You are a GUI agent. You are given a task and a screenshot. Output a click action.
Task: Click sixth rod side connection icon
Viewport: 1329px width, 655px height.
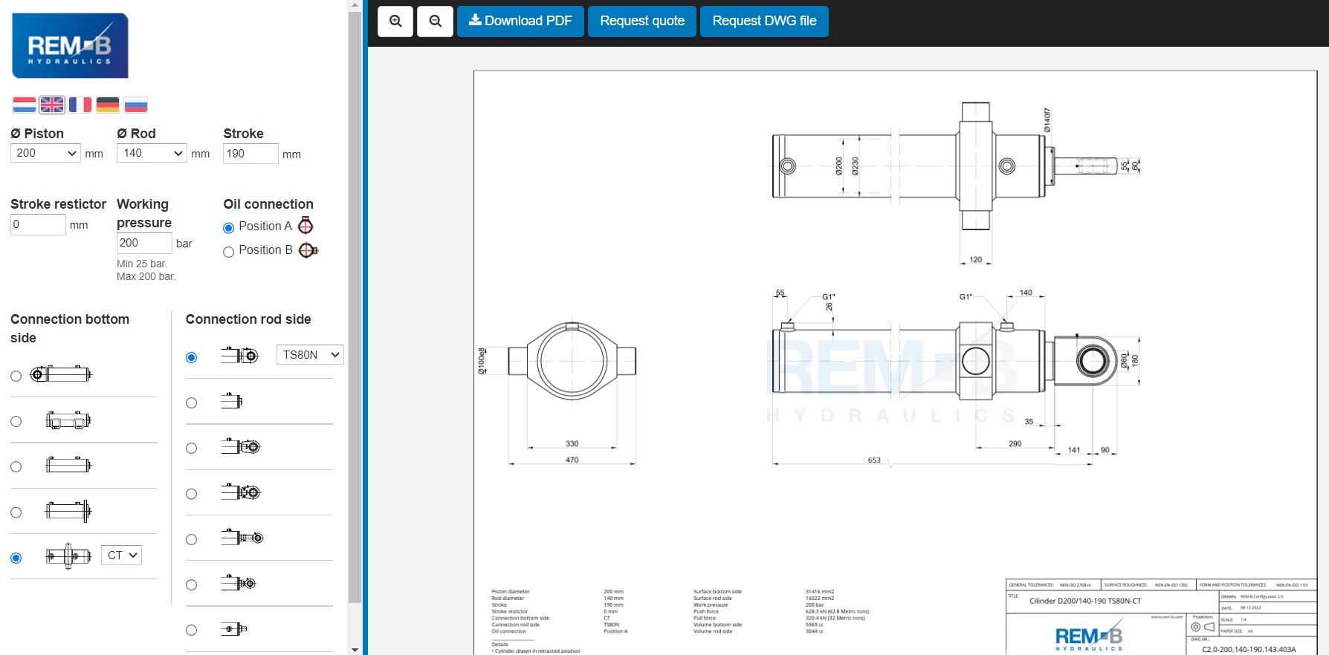[x=238, y=583]
